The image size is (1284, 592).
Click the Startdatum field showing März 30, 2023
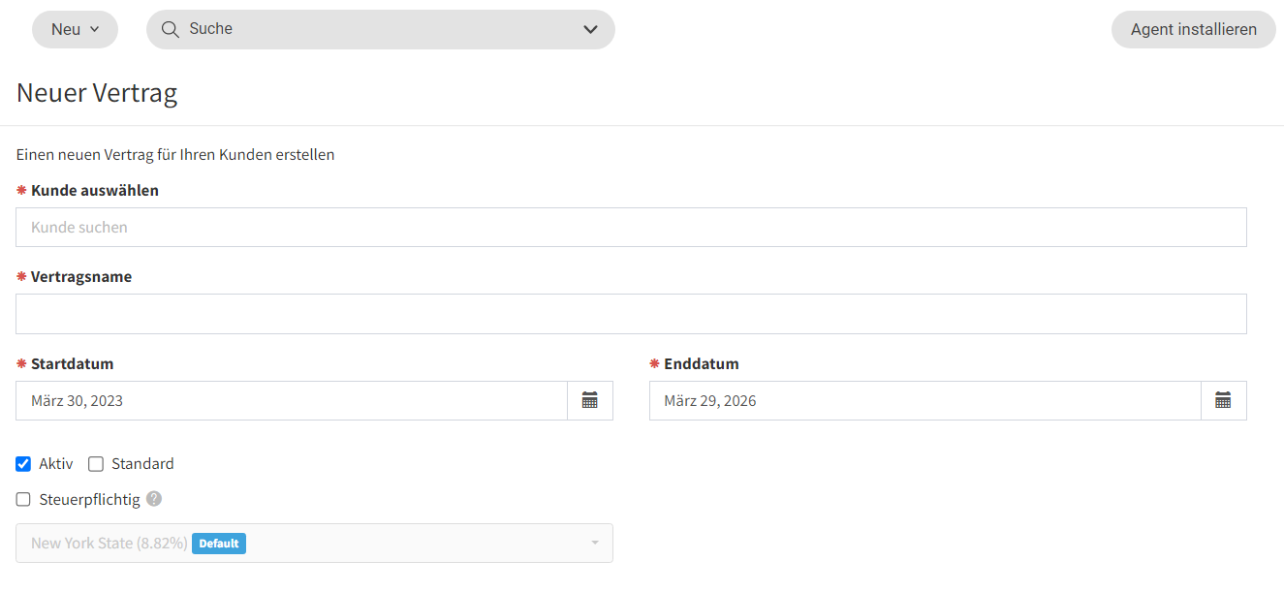[x=291, y=400]
